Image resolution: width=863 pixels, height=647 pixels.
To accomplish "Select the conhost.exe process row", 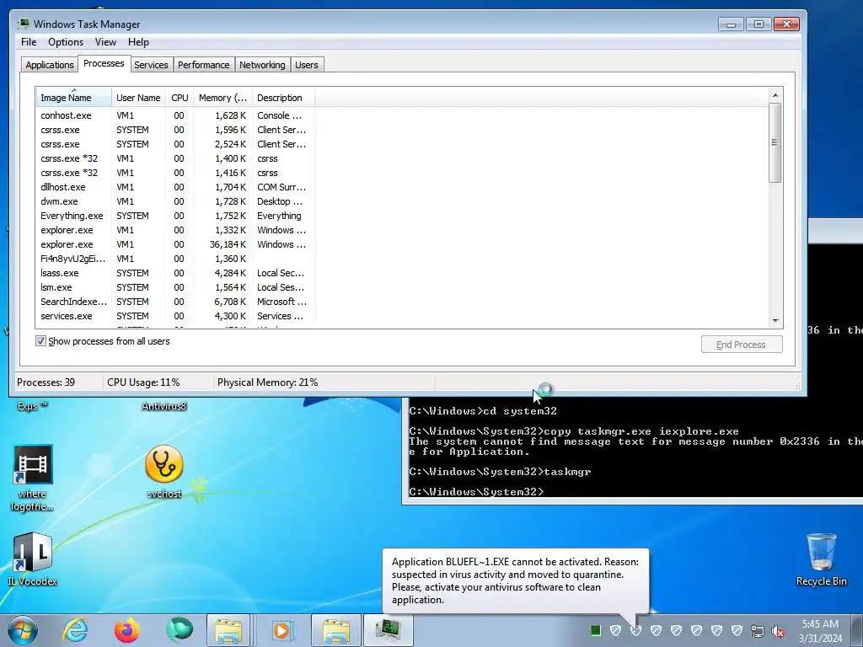I will coord(175,115).
